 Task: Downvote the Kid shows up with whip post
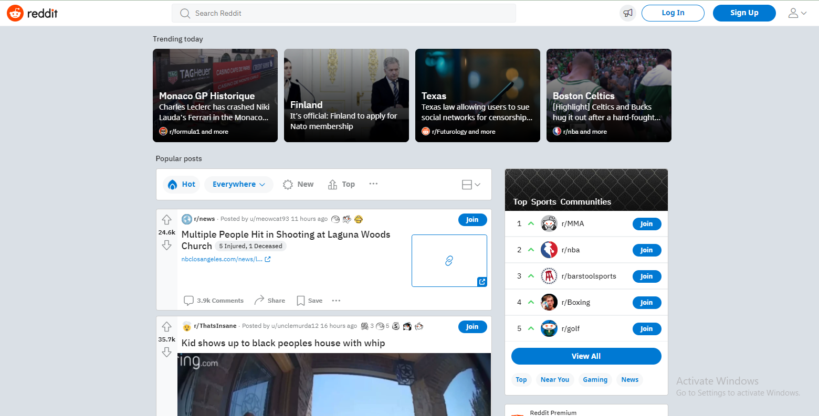pos(167,353)
